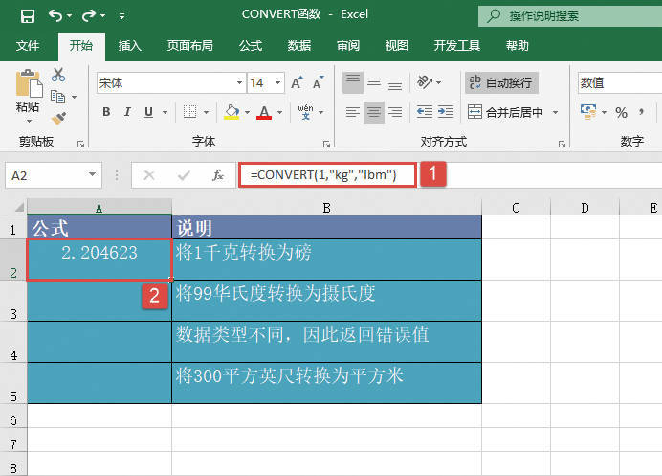The height and width of the screenshot is (476, 662).
Task: Click the Save icon in title bar
Action: (x=27, y=15)
